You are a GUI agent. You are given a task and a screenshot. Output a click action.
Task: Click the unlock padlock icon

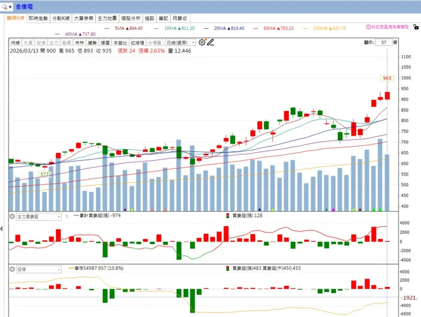coord(416,27)
